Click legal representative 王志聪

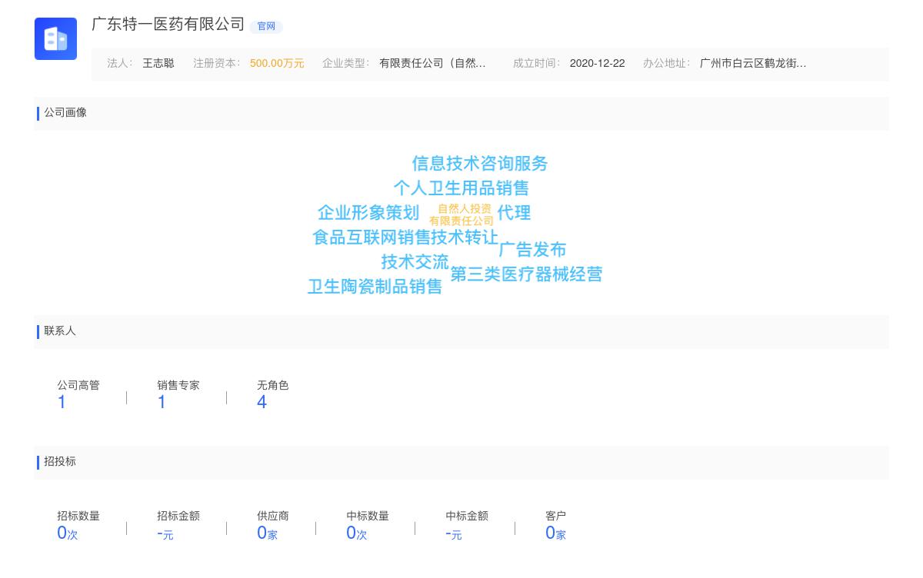[x=158, y=64]
